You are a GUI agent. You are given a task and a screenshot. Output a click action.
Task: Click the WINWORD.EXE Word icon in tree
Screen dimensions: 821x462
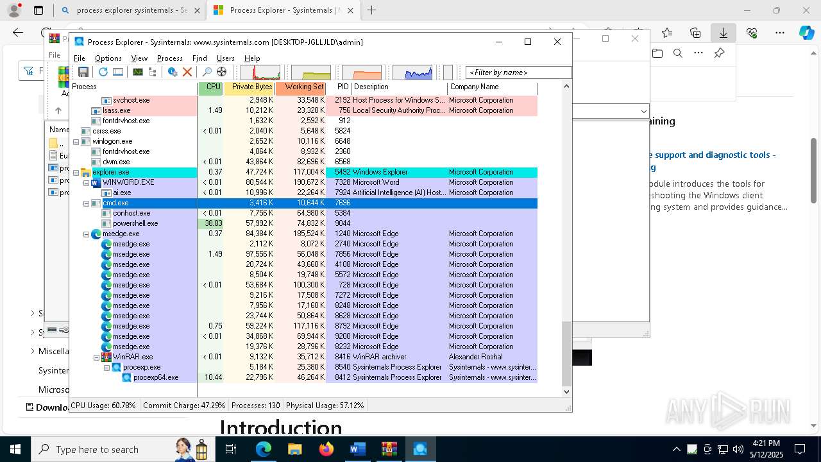[96, 182]
